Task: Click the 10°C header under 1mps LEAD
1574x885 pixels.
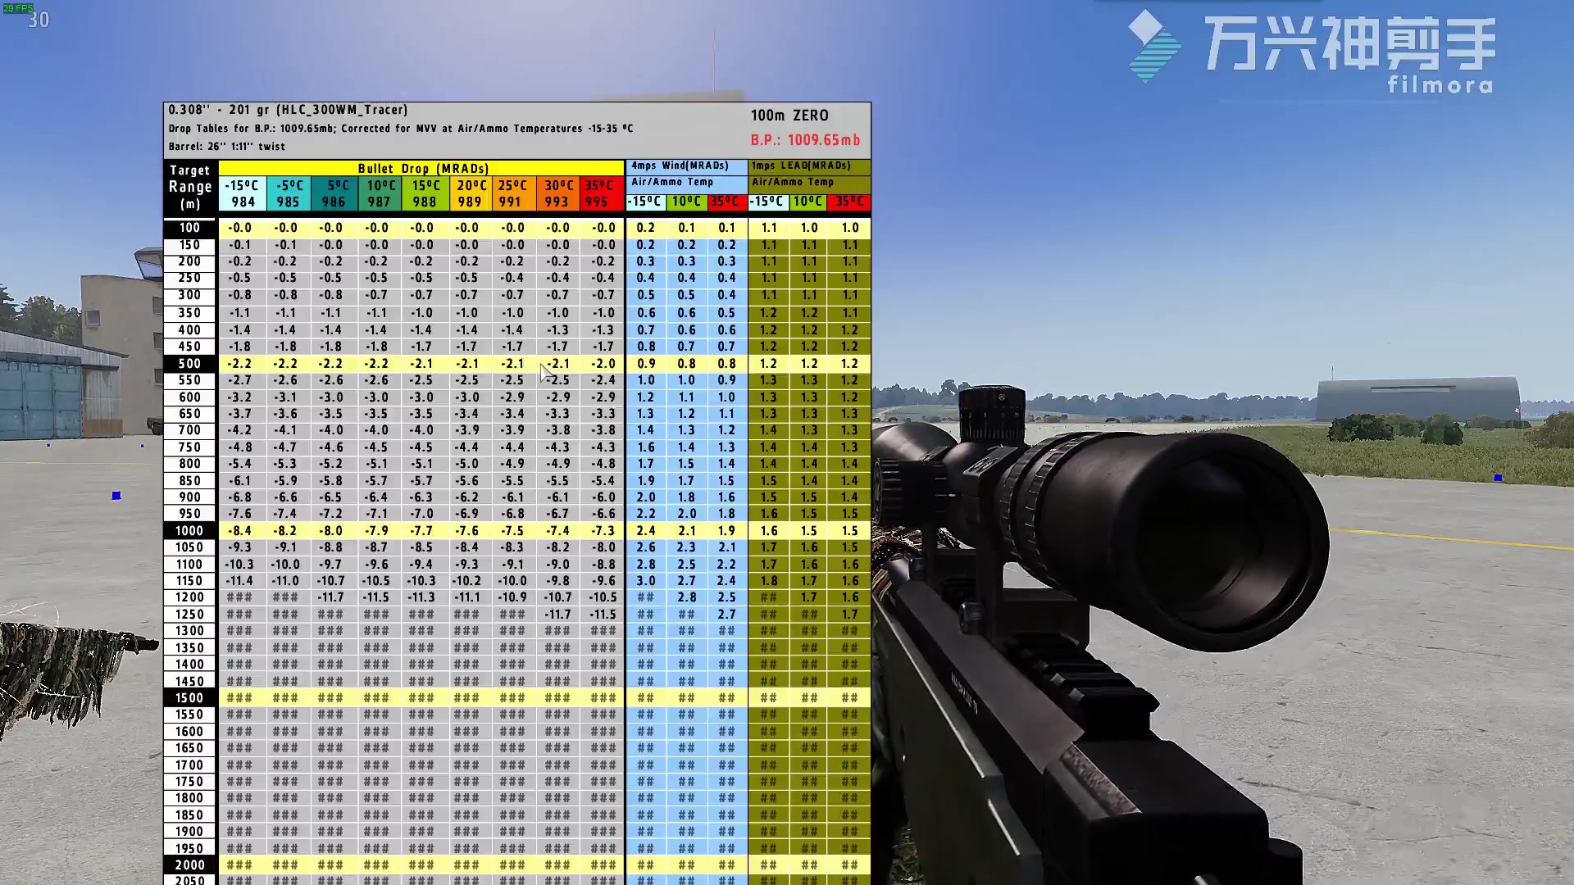Action: [810, 201]
